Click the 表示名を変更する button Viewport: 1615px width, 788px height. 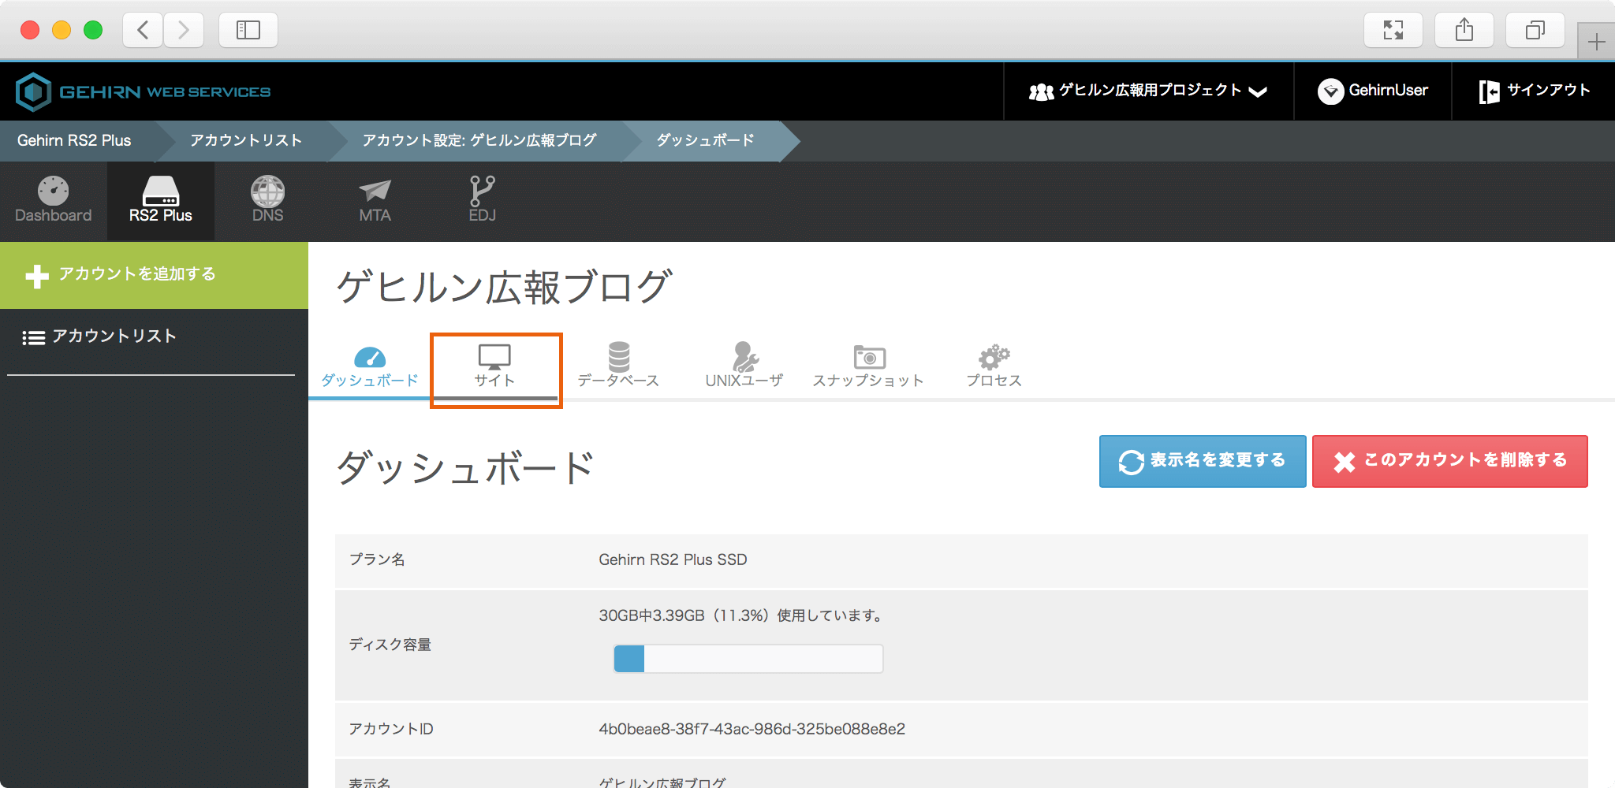[x=1202, y=461]
